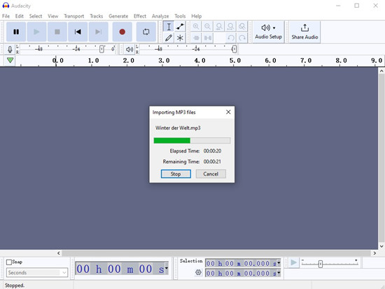Select the Draw pencil tool
The width and height of the screenshot is (385, 289).
[169, 38]
